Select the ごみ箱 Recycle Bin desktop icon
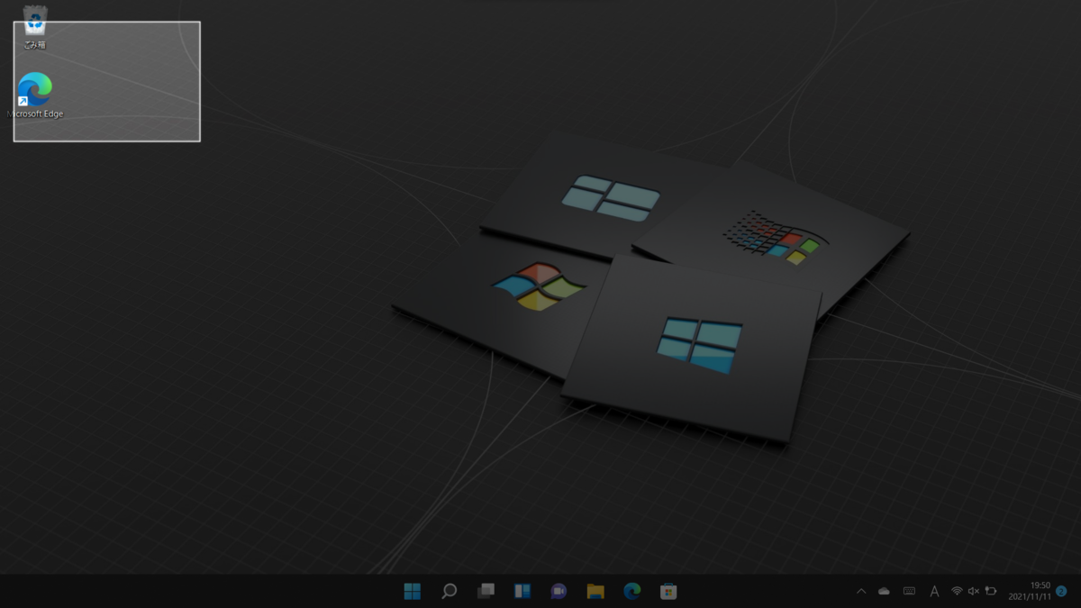This screenshot has height=608, width=1081. 35,26
